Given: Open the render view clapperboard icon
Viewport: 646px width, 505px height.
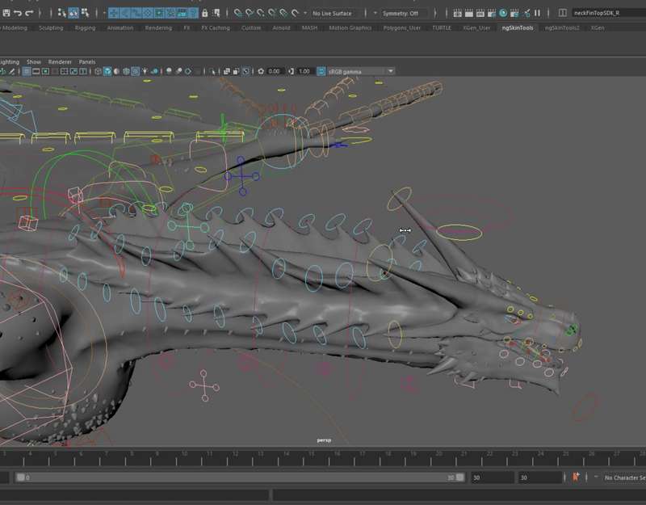Looking at the screenshot, I should pos(457,13).
